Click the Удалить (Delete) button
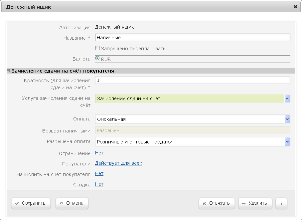Viewport: 302px width, 220px height. click(x=255, y=203)
